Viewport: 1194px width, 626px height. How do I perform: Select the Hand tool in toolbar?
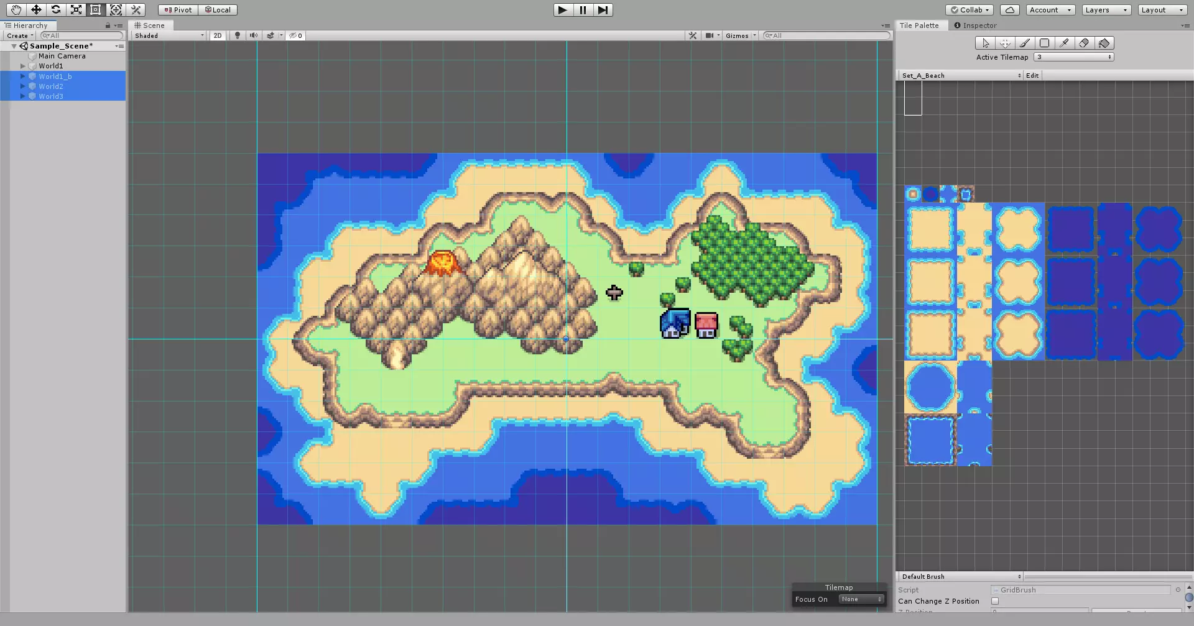[x=16, y=9]
